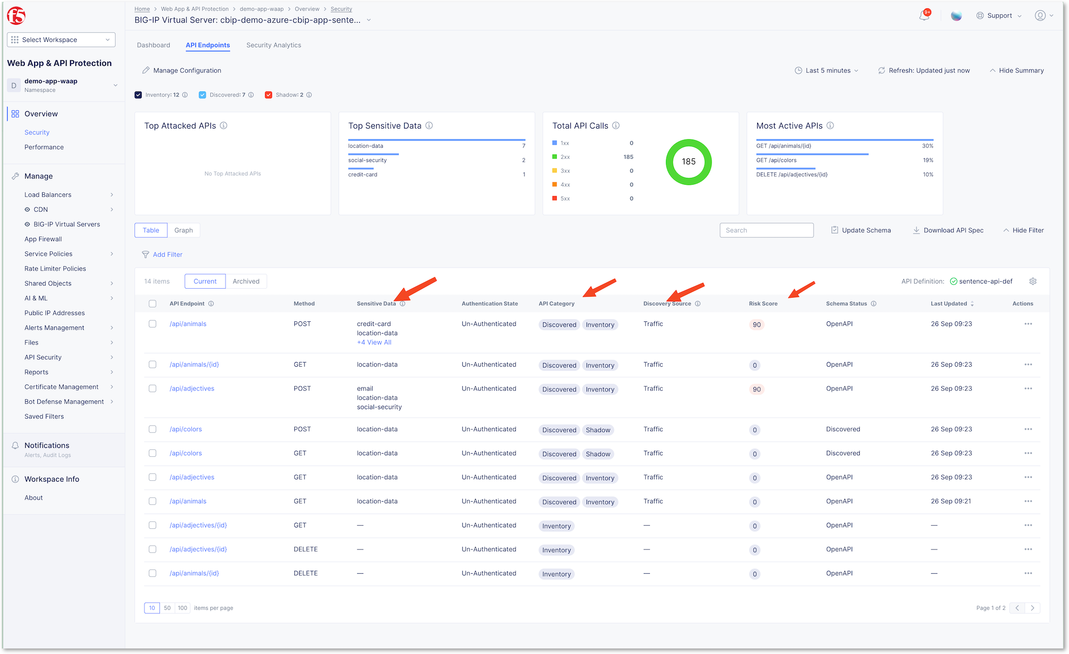This screenshot has height=654, width=1069.
Task: Click info icon next to Shadow count
Action: (x=309, y=95)
